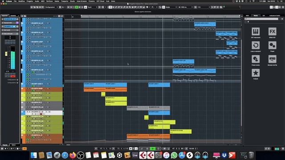
Task: Open Dropbox from the Dock
Action: click(224, 155)
